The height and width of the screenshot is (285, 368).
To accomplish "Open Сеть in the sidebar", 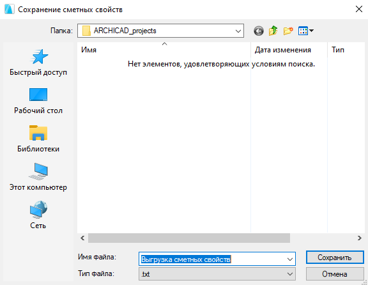I will coord(38,215).
